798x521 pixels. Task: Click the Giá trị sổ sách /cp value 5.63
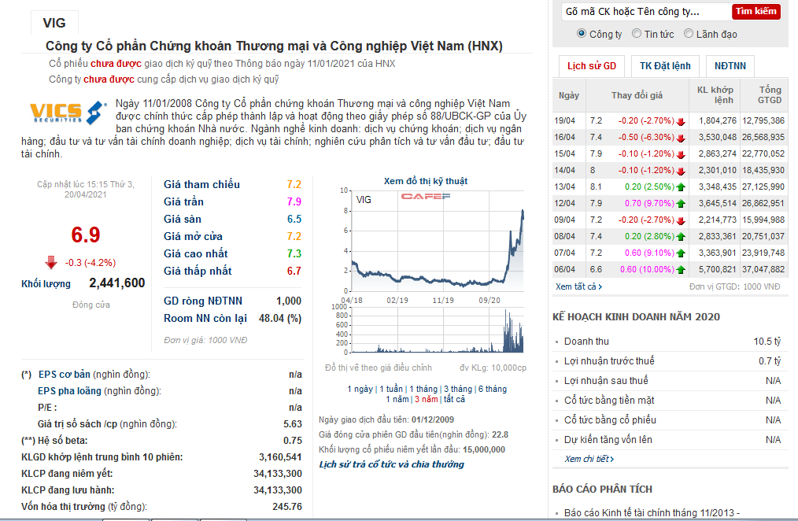[293, 424]
